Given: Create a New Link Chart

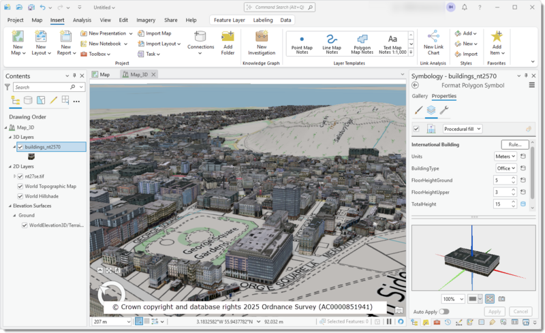Looking at the screenshot, I should point(433,42).
